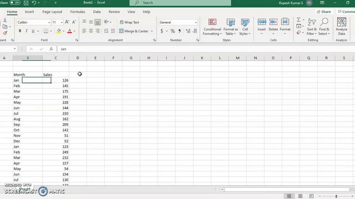Toggle Underline formatting
The image size is (355, 199).
click(33, 31)
